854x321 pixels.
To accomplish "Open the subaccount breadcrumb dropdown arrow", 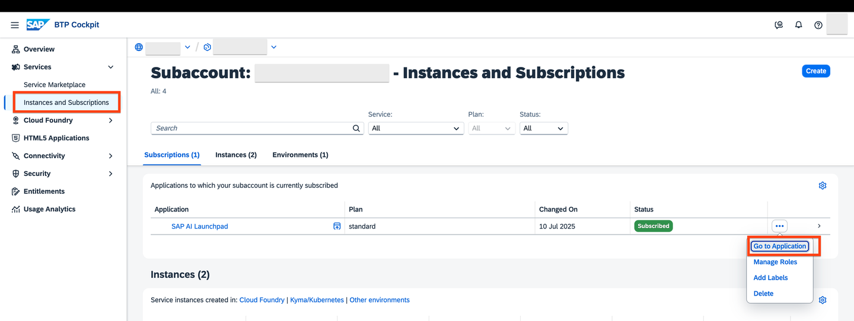I will pyautogui.click(x=273, y=47).
